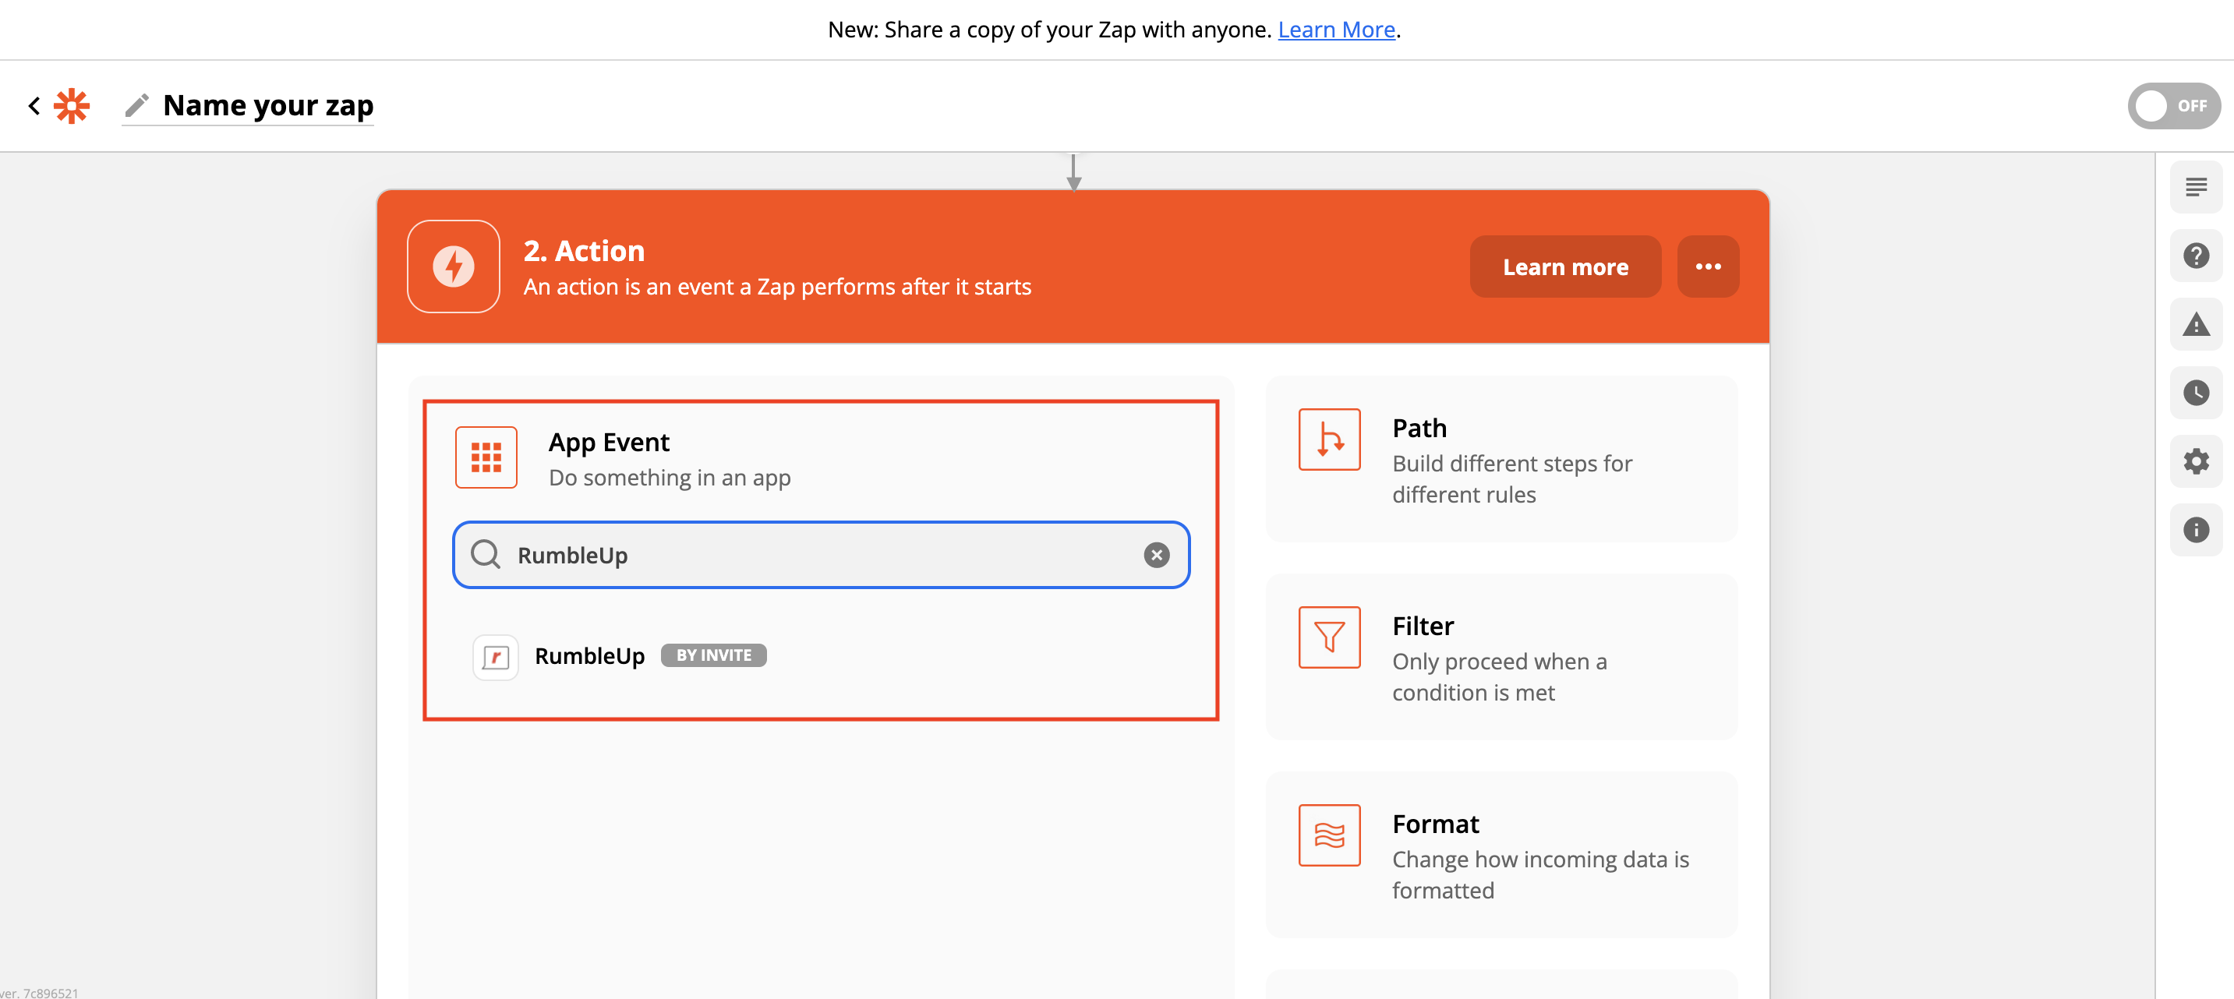The image size is (2234, 999).
Task: Choose the Filter step option
Action: point(1501,658)
